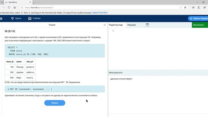Run the query with Выполнить button

click(x=200, y=25)
